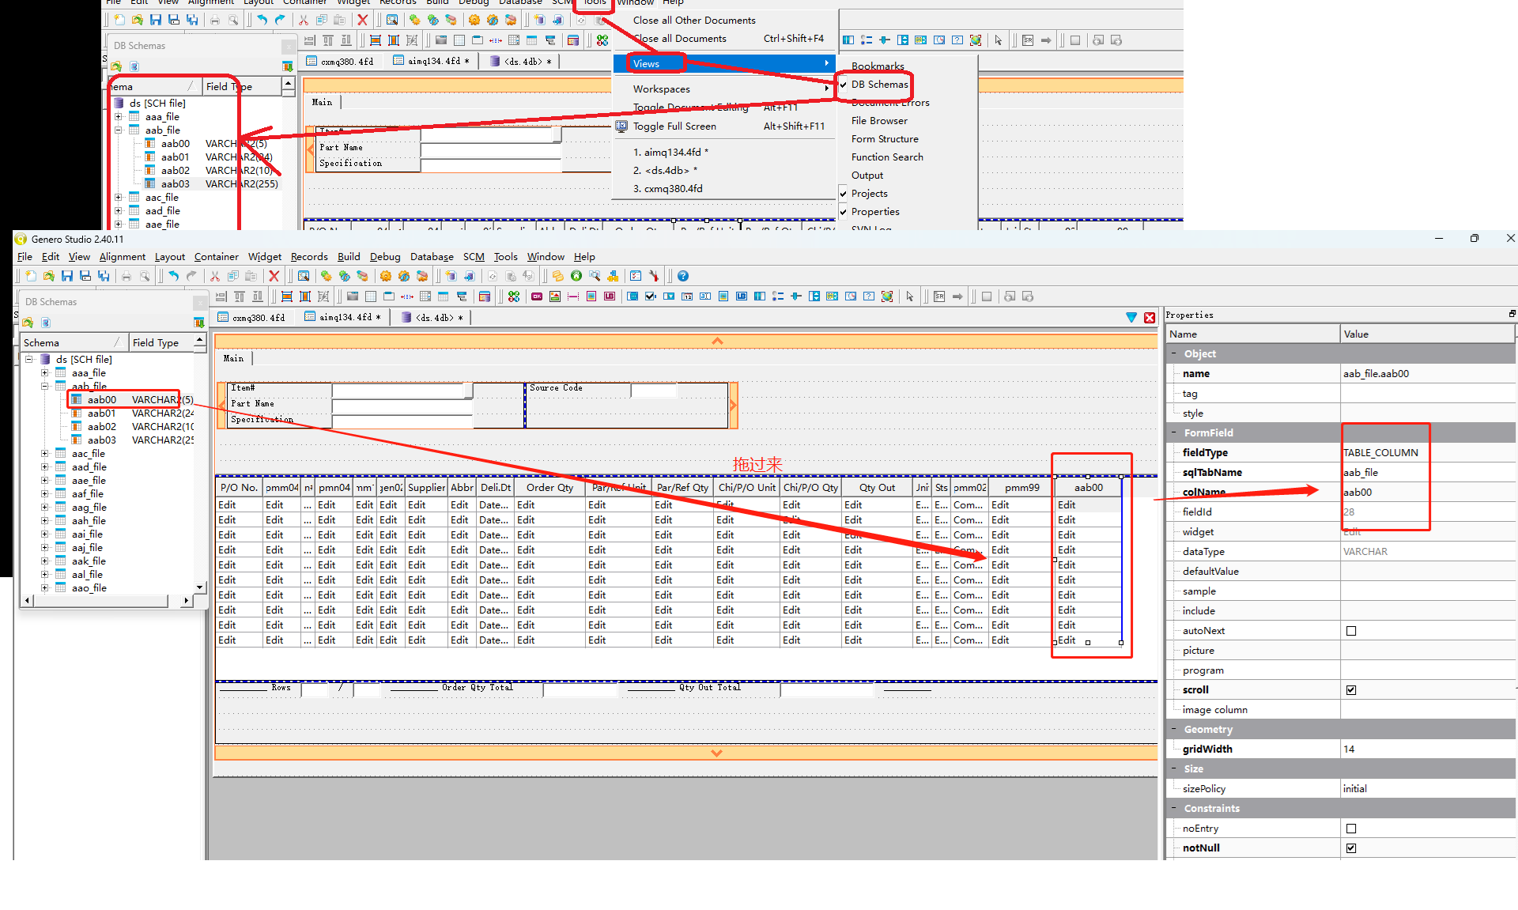Enable the noEntry checkbox
Image resolution: width=1518 pixels, height=910 pixels.
1351,829
